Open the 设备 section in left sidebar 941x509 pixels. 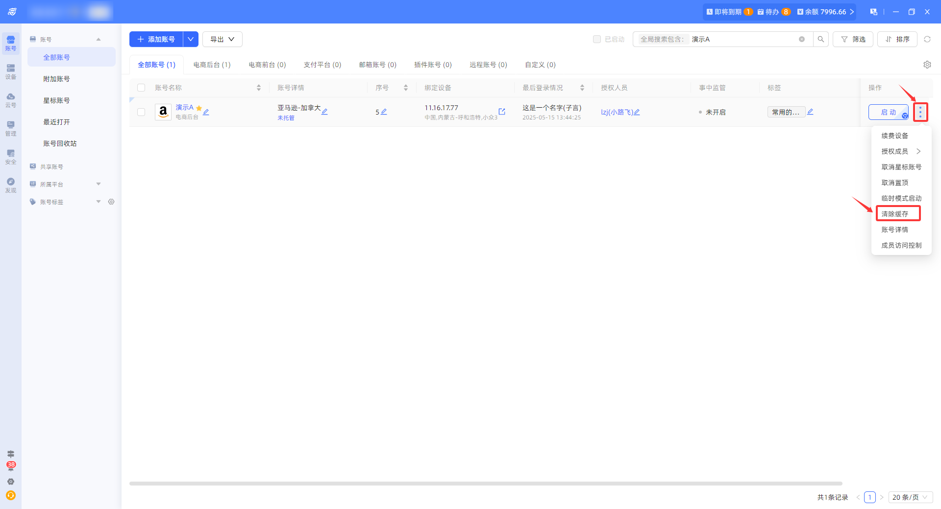(11, 71)
